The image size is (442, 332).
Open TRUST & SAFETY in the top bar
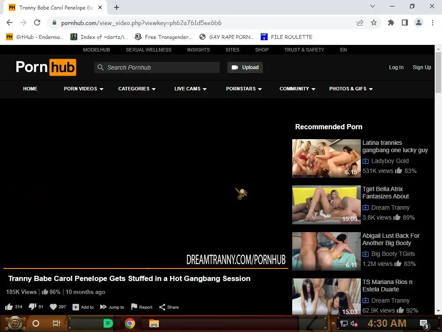click(x=304, y=50)
